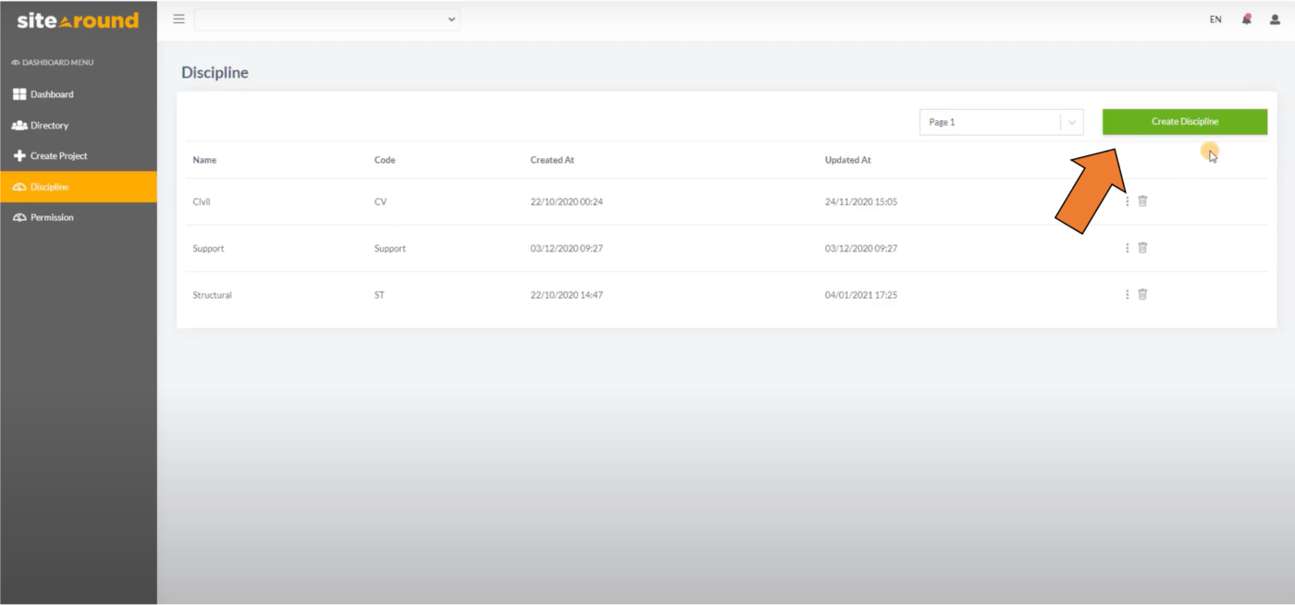
Task: Select the Dashboard Menu heading
Action: pos(55,62)
